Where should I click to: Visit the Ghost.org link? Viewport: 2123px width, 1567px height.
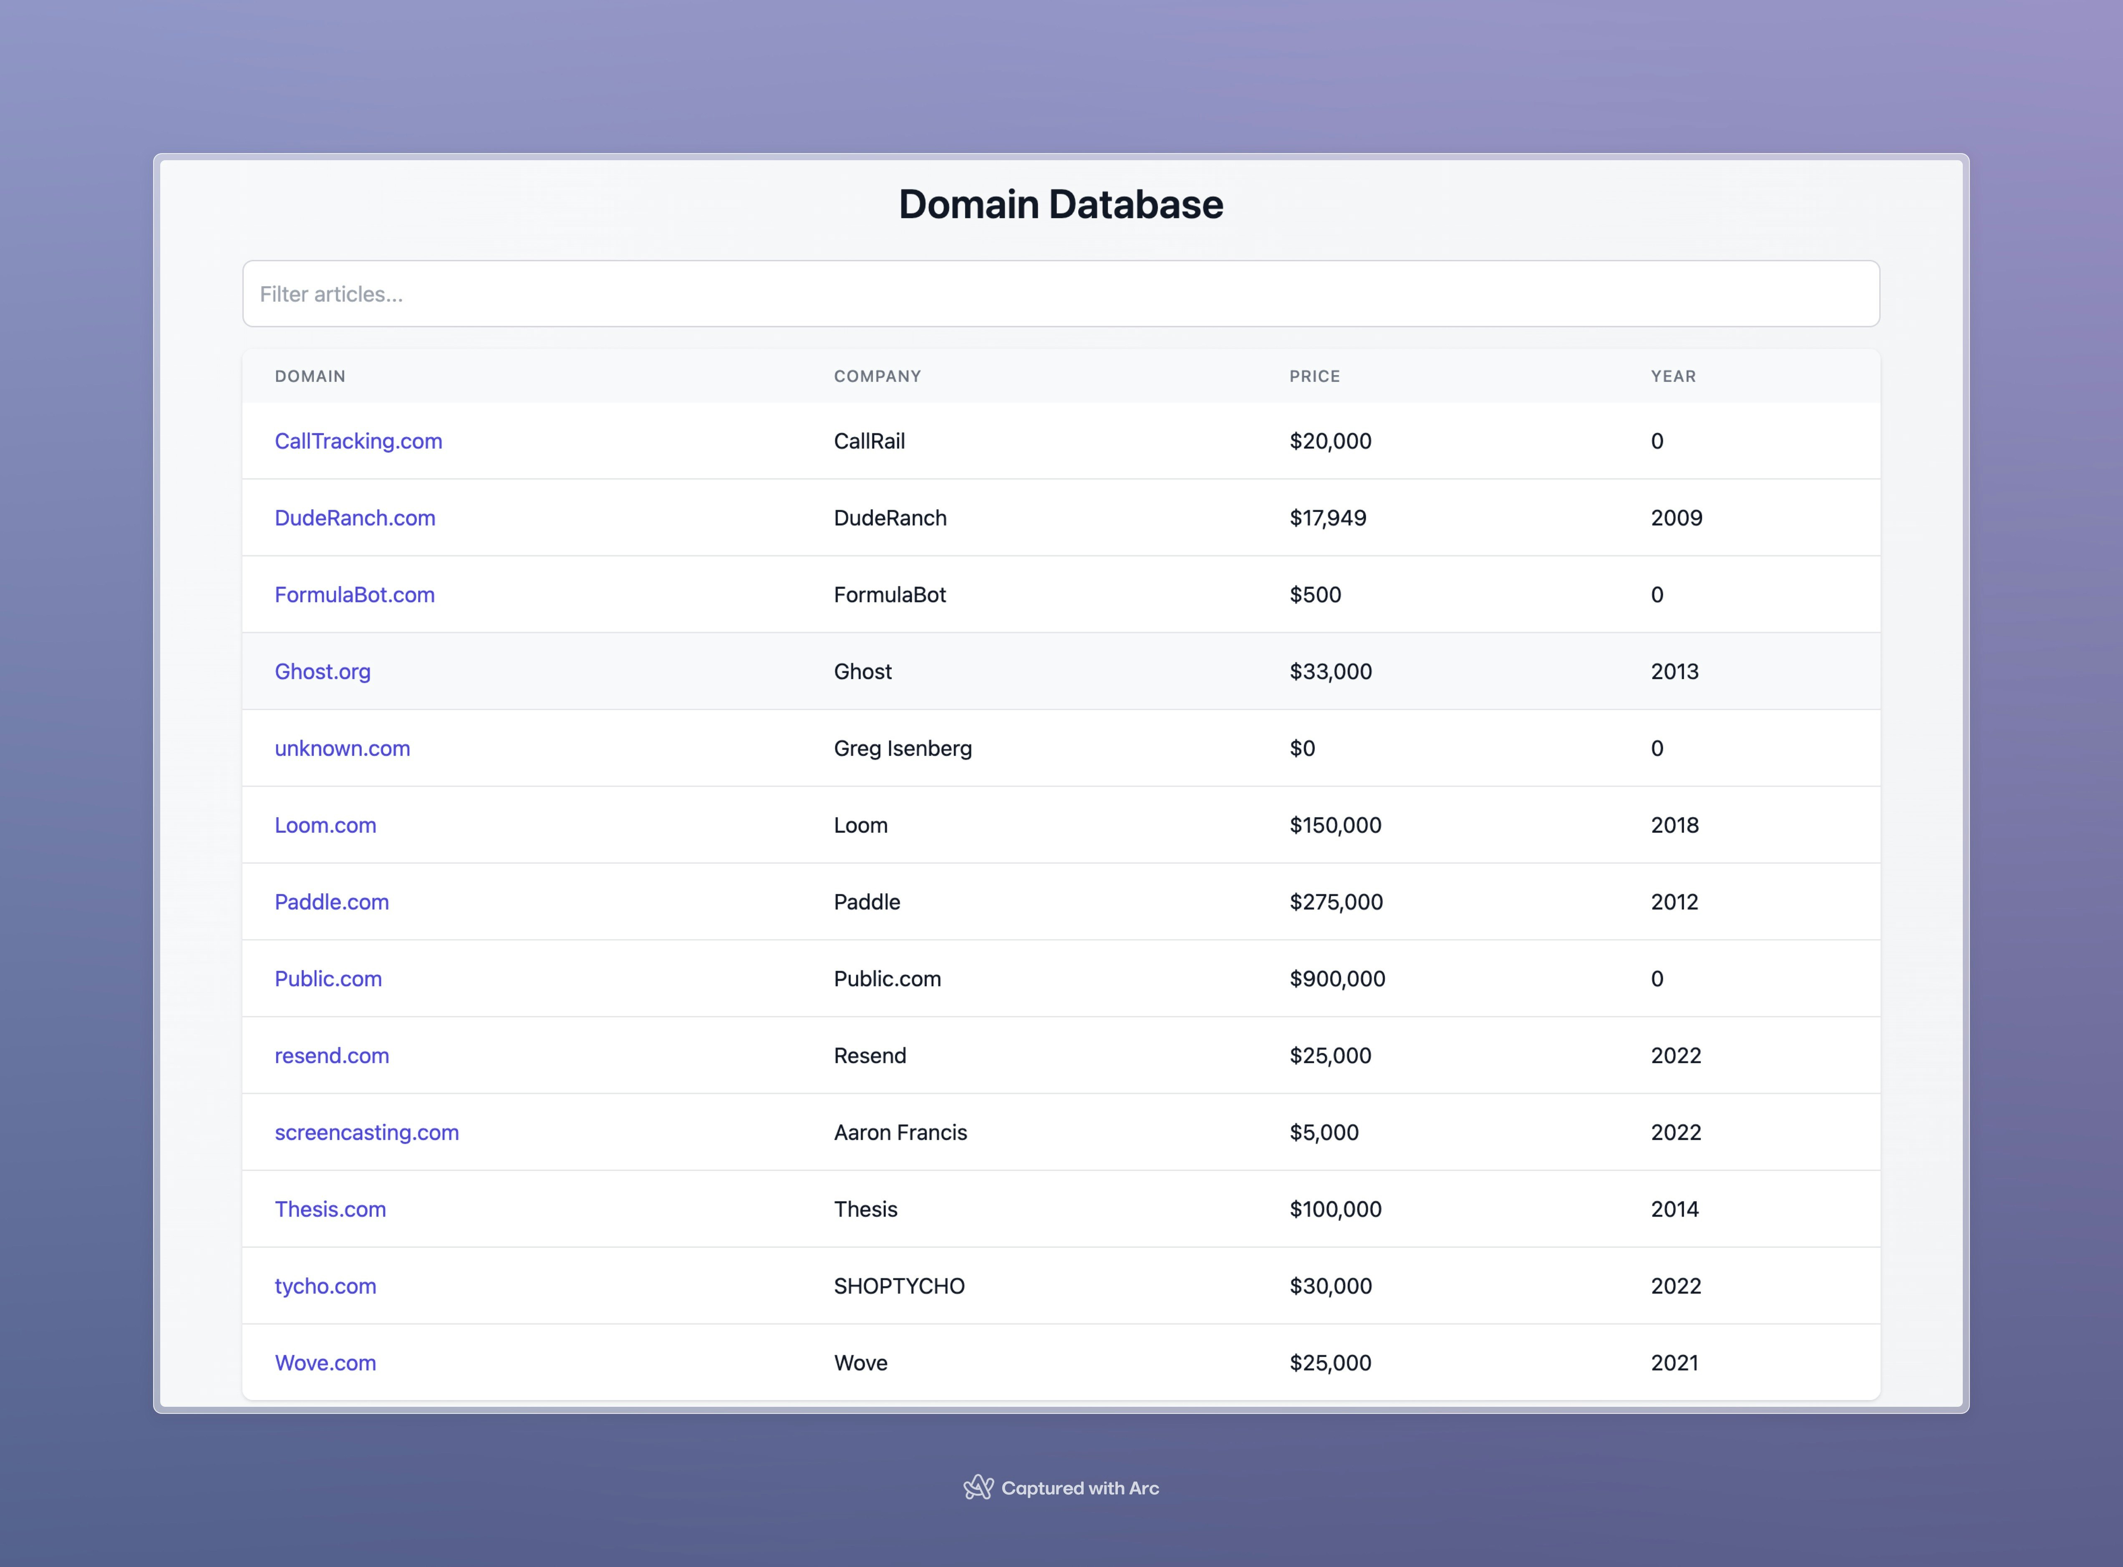coord(323,672)
